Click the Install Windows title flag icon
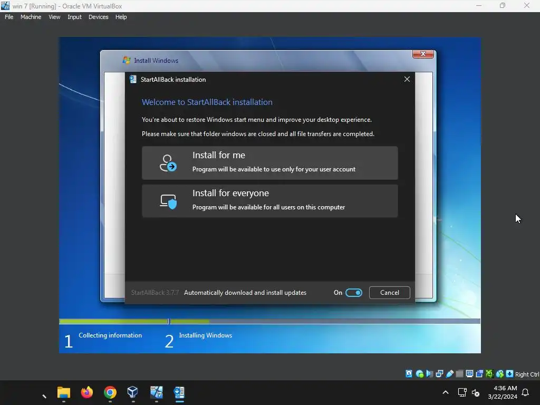Viewport: 540px width, 405px height. pos(127,60)
